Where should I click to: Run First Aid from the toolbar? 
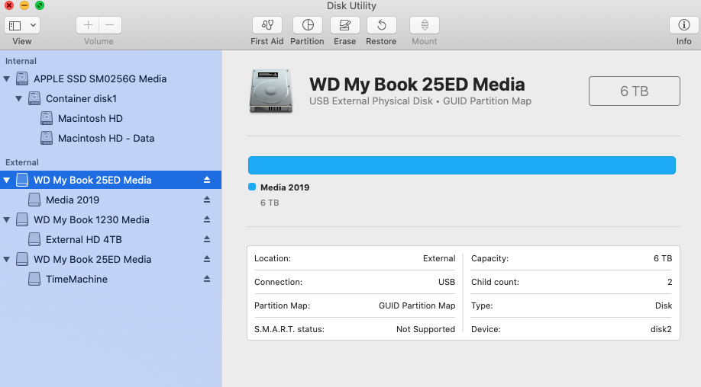(x=267, y=25)
